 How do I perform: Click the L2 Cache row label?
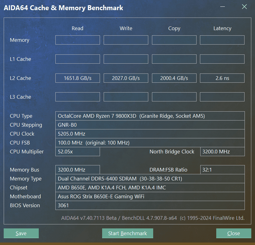pyautogui.click(x=20, y=78)
